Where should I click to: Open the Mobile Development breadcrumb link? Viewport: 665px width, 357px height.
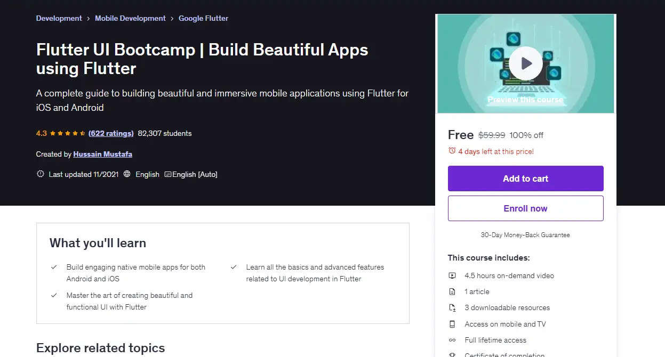click(x=130, y=18)
